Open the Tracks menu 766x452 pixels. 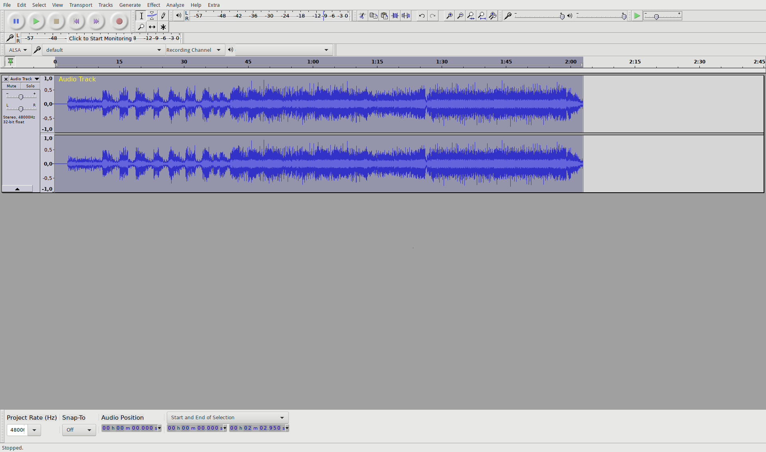(105, 5)
